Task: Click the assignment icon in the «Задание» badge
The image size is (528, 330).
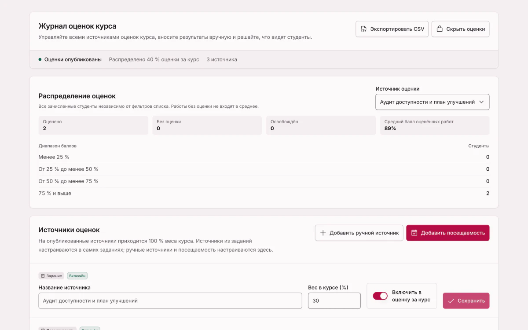Action: coord(43,276)
